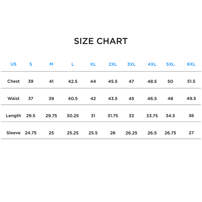Select the 4XL size header

click(x=152, y=64)
